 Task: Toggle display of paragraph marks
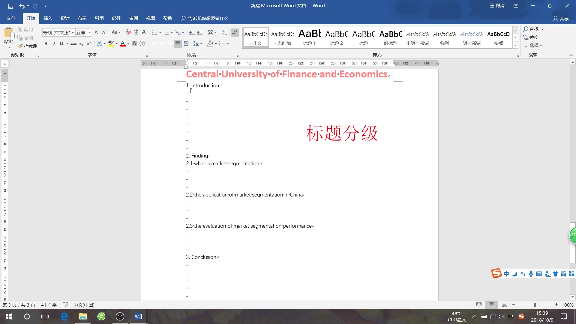coord(235,32)
